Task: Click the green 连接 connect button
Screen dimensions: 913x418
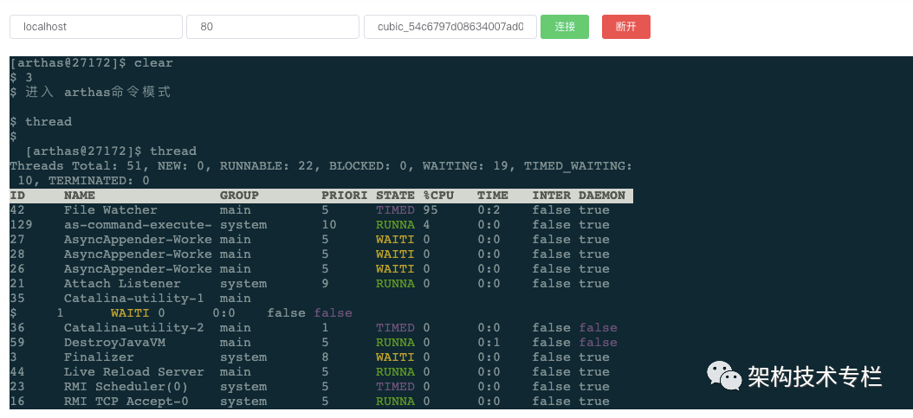Action: [x=564, y=27]
